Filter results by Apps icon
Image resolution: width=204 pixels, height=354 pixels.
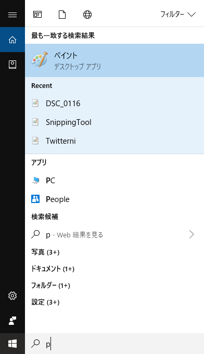37,15
